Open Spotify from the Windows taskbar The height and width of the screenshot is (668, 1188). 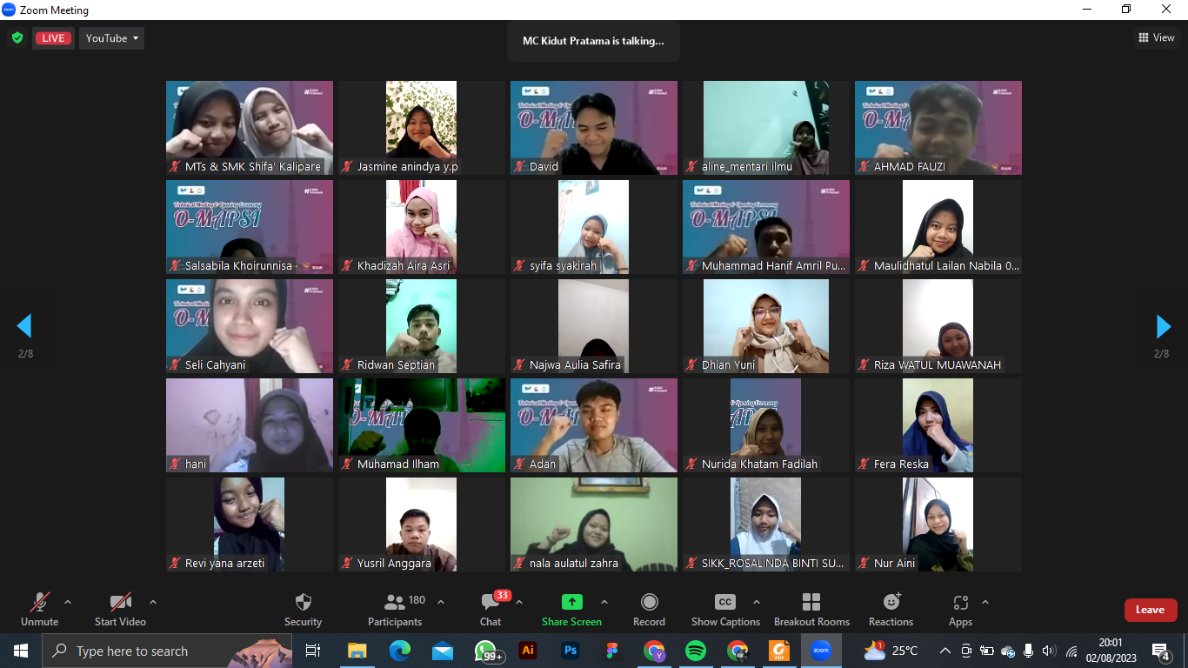point(695,651)
